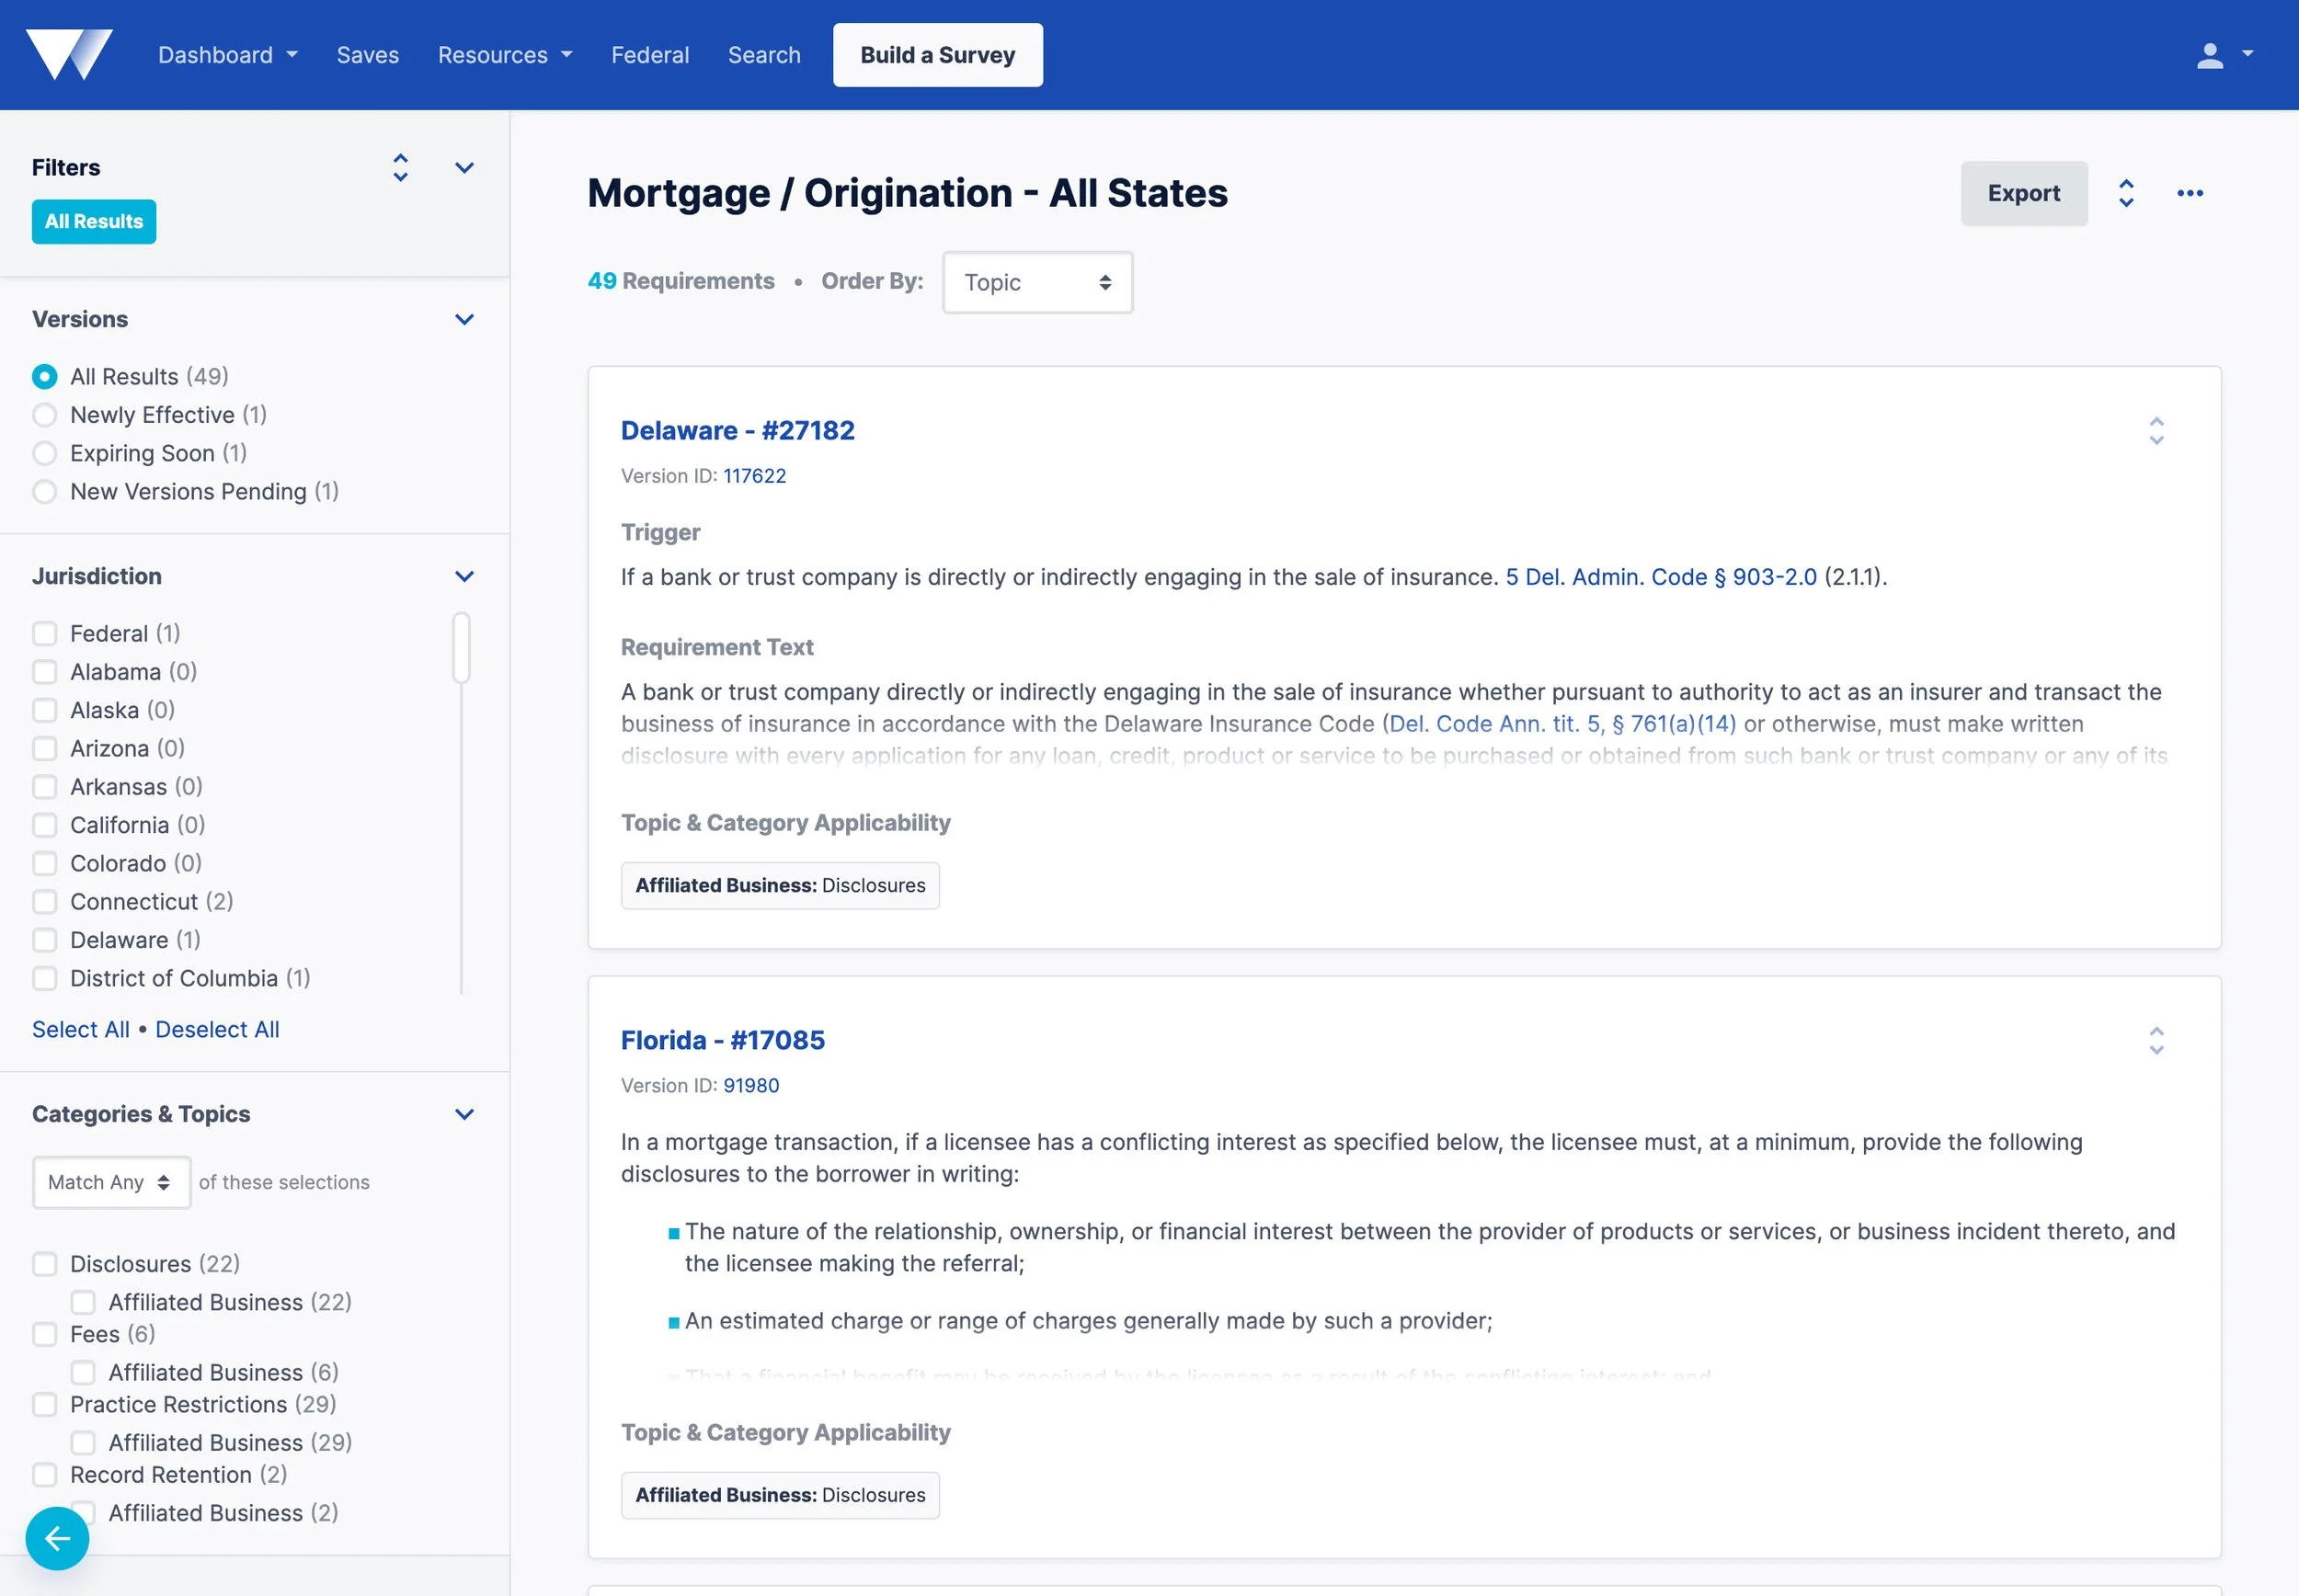Open the Match Any selector
This screenshot has height=1596, width=2299.
pos(111,1182)
